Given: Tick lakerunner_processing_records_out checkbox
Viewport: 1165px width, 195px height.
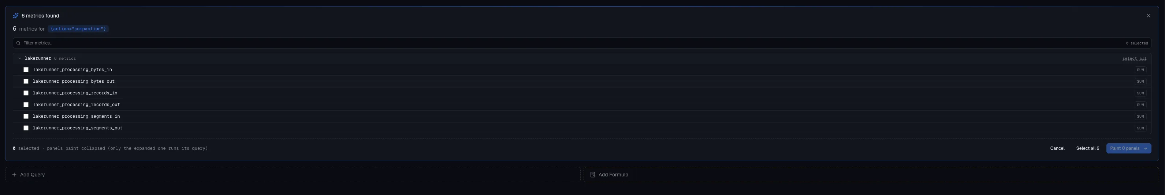Looking at the screenshot, I should (x=26, y=105).
